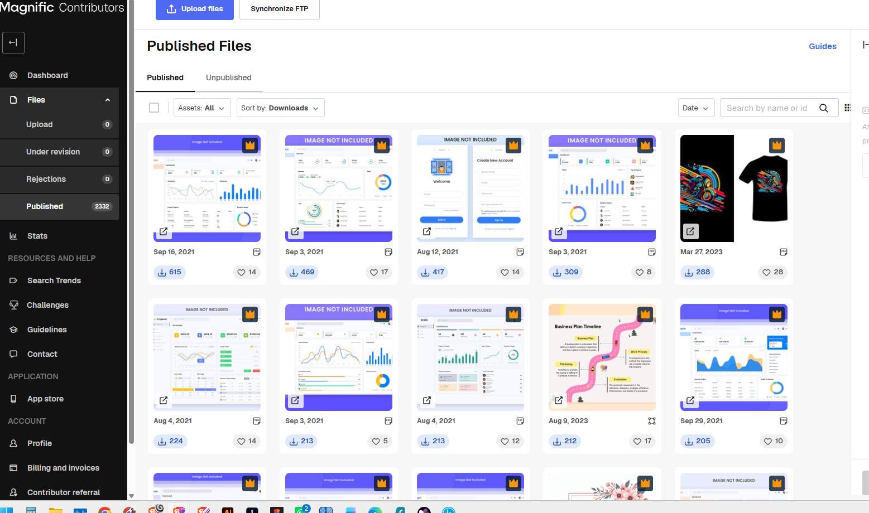Click the Contributor referral icon
The image size is (869, 513).
point(13,492)
